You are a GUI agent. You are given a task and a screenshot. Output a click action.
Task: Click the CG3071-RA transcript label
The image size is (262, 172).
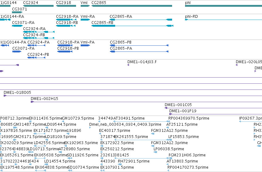[23, 23]
